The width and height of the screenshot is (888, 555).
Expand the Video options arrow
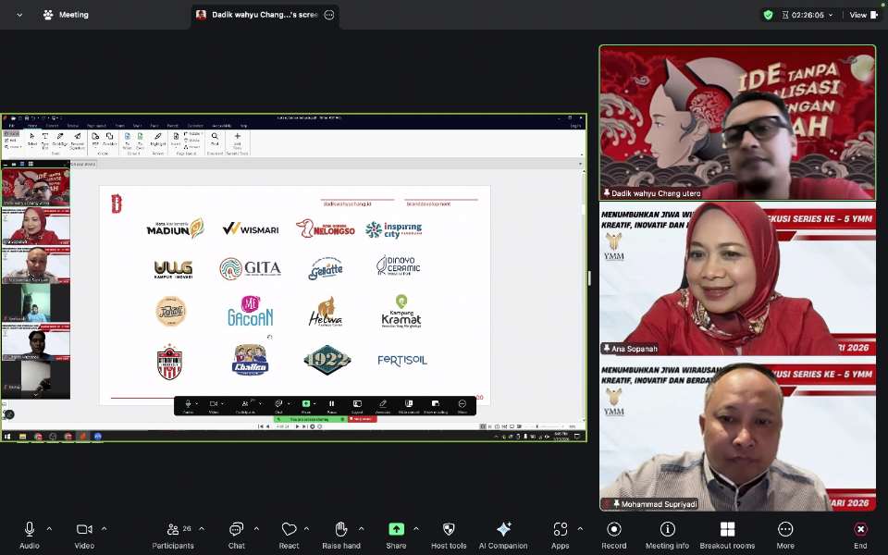(x=104, y=529)
